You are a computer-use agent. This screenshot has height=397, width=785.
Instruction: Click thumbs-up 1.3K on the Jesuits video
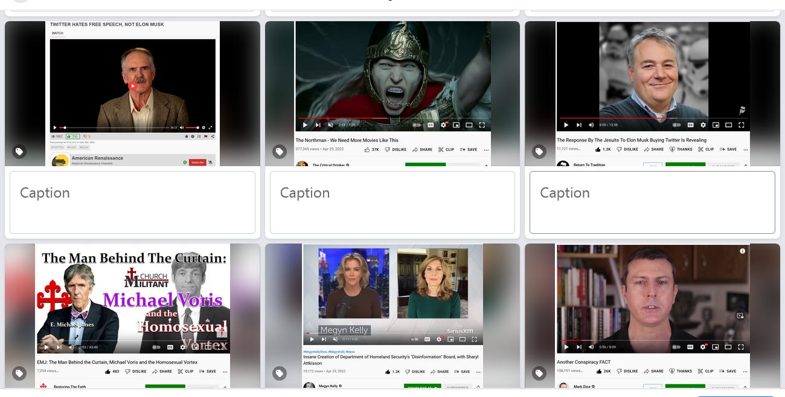603,149
